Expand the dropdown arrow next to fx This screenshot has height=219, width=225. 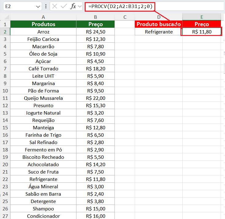[80, 6]
